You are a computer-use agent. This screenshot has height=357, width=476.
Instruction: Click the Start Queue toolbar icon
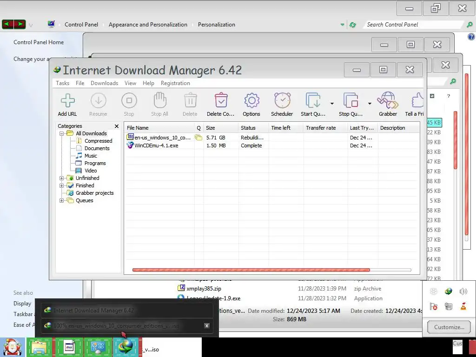pyautogui.click(x=313, y=100)
